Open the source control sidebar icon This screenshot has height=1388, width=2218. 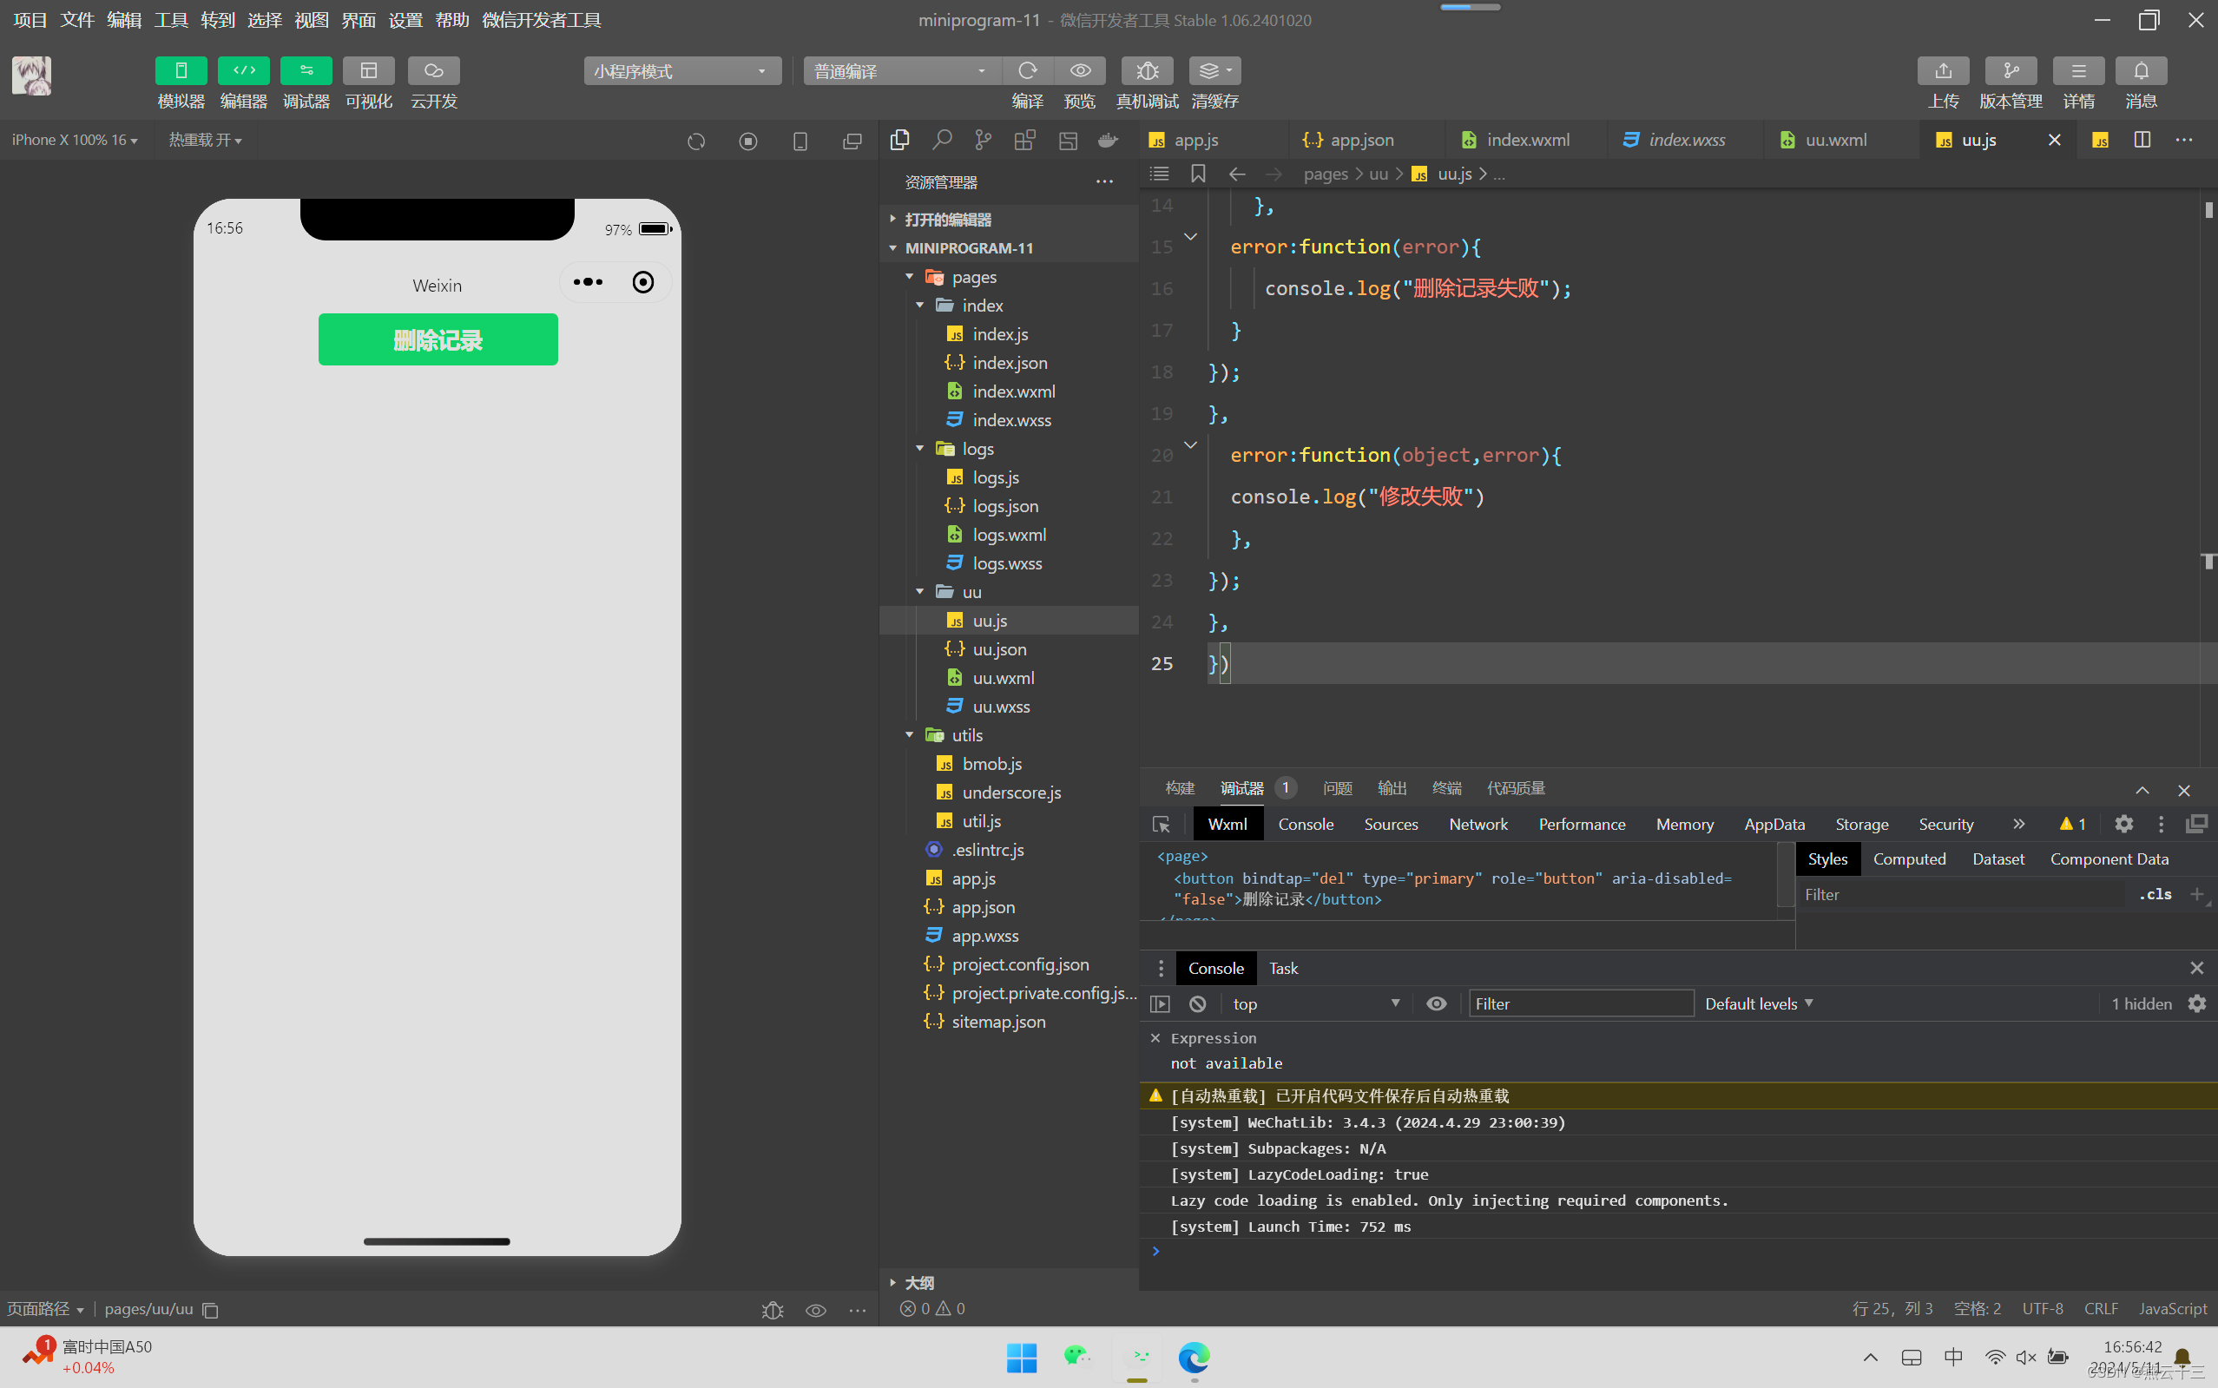[x=984, y=140]
